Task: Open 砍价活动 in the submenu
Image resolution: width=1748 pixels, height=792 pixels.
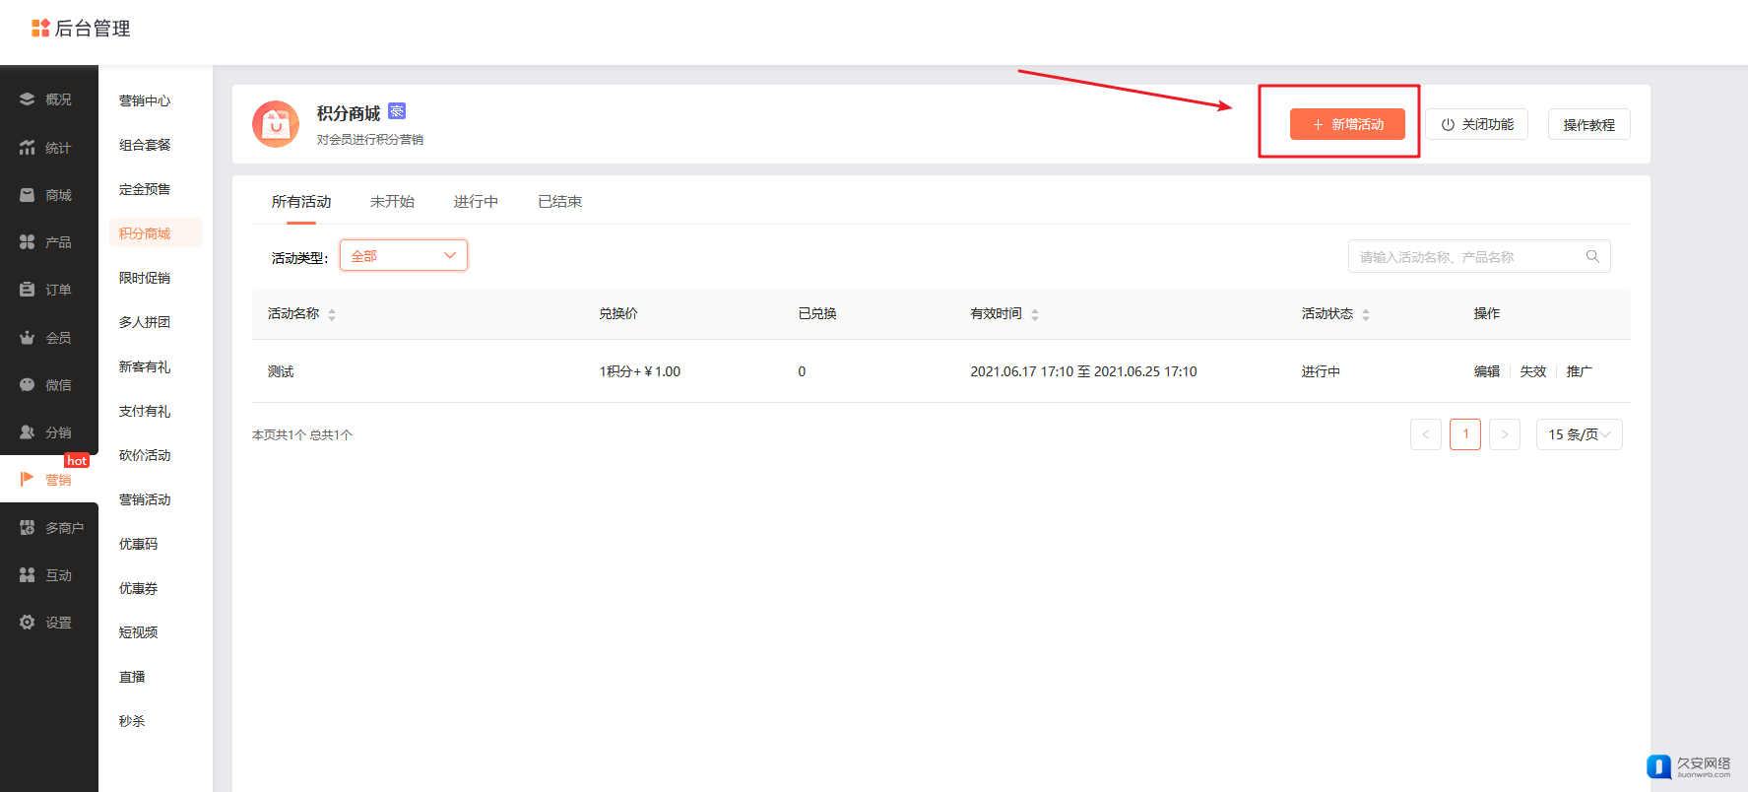Action: (145, 455)
